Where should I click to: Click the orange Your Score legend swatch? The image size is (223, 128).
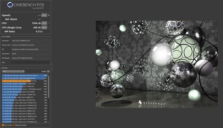(x=3, y=125)
